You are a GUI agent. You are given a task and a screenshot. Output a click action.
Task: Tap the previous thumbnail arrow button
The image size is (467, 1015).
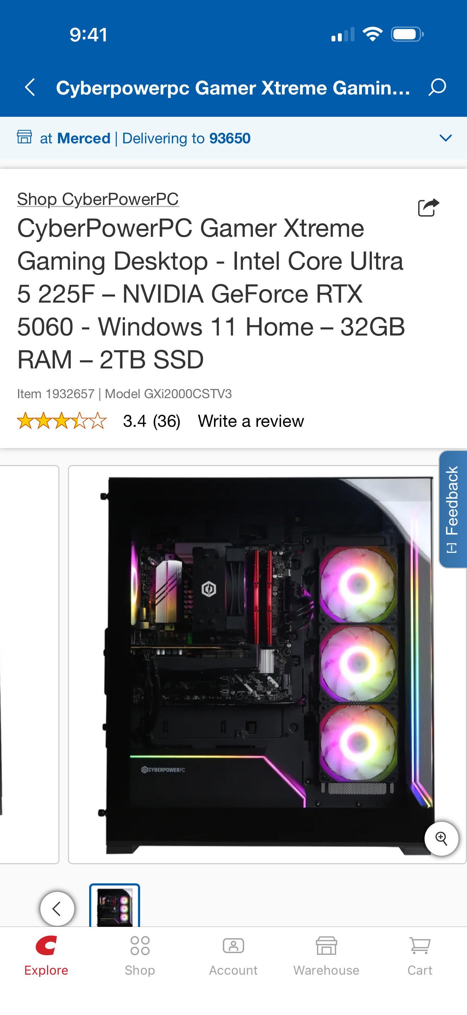pyautogui.click(x=57, y=908)
